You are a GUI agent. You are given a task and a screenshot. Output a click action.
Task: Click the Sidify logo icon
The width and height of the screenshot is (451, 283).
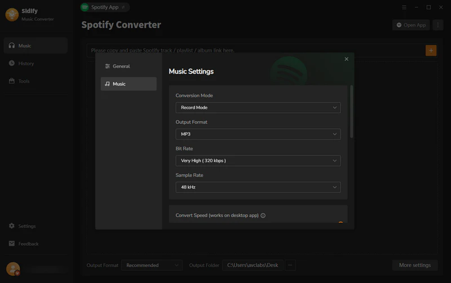[12, 15]
